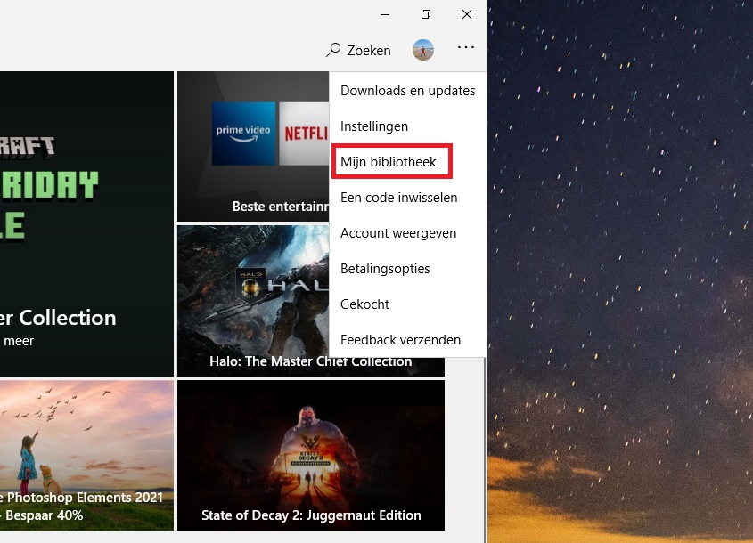The height and width of the screenshot is (543, 753).
Task: Select Een code inwisselen option
Action: 408,197
